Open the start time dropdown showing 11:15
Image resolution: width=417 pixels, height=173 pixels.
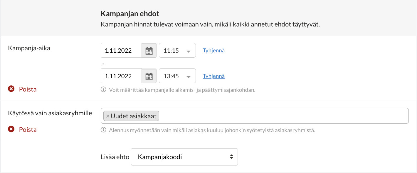coord(174,51)
